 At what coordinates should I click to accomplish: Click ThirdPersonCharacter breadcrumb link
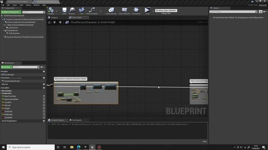[84, 22]
